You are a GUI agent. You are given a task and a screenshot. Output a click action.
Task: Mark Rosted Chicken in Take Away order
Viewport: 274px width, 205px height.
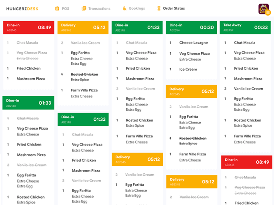[248, 120]
